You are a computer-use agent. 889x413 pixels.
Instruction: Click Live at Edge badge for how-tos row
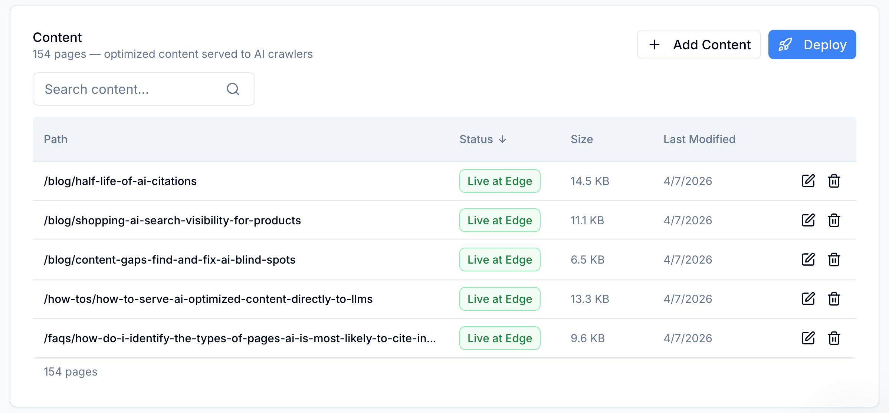coord(500,299)
